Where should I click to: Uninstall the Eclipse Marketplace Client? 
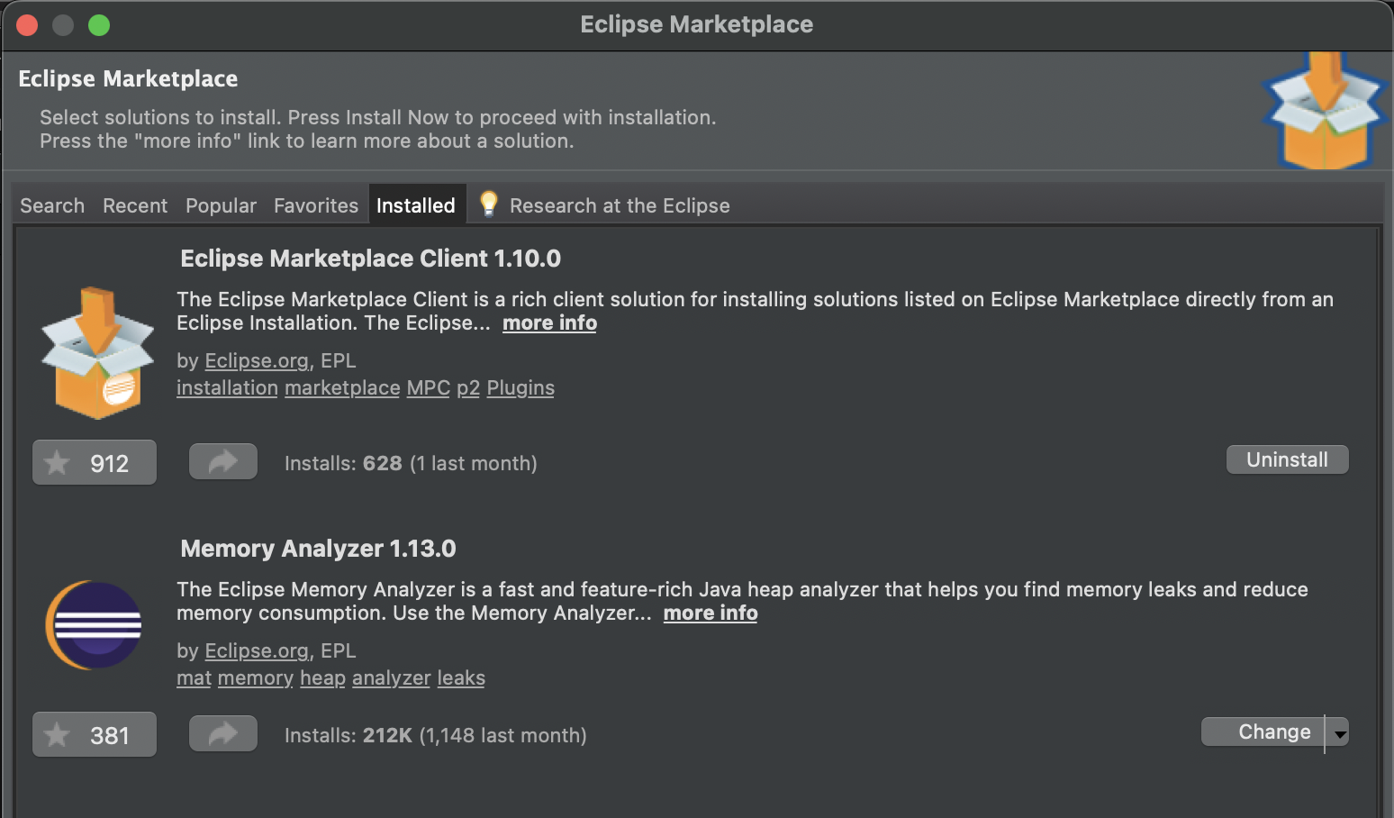click(1287, 459)
